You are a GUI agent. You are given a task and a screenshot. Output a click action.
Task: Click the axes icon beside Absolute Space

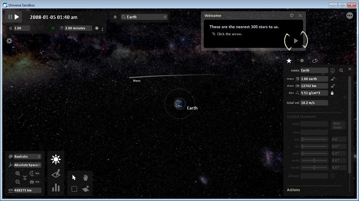[x=11, y=165]
